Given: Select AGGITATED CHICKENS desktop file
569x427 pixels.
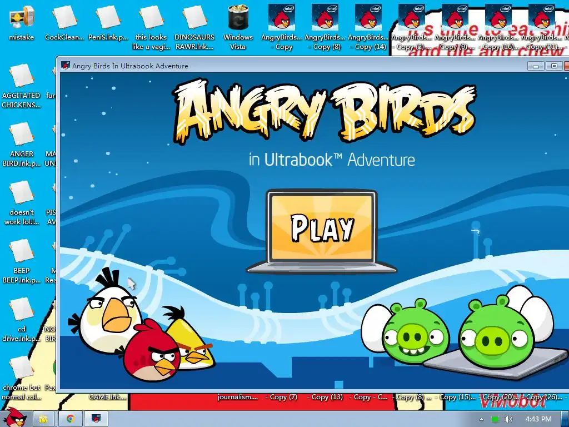Looking at the screenshot, I should point(22,86).
